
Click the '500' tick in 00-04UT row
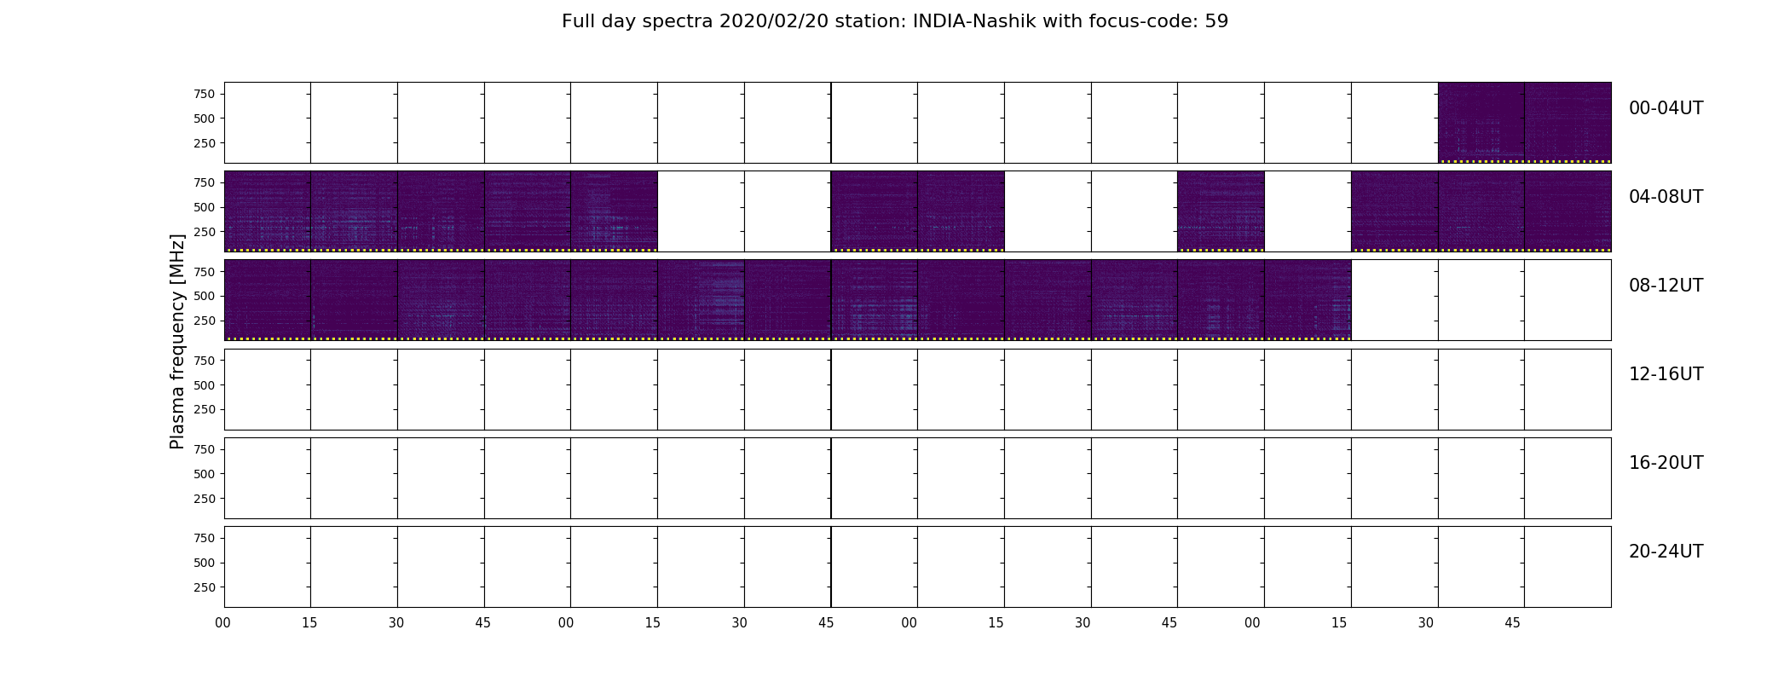coord(205,118)
